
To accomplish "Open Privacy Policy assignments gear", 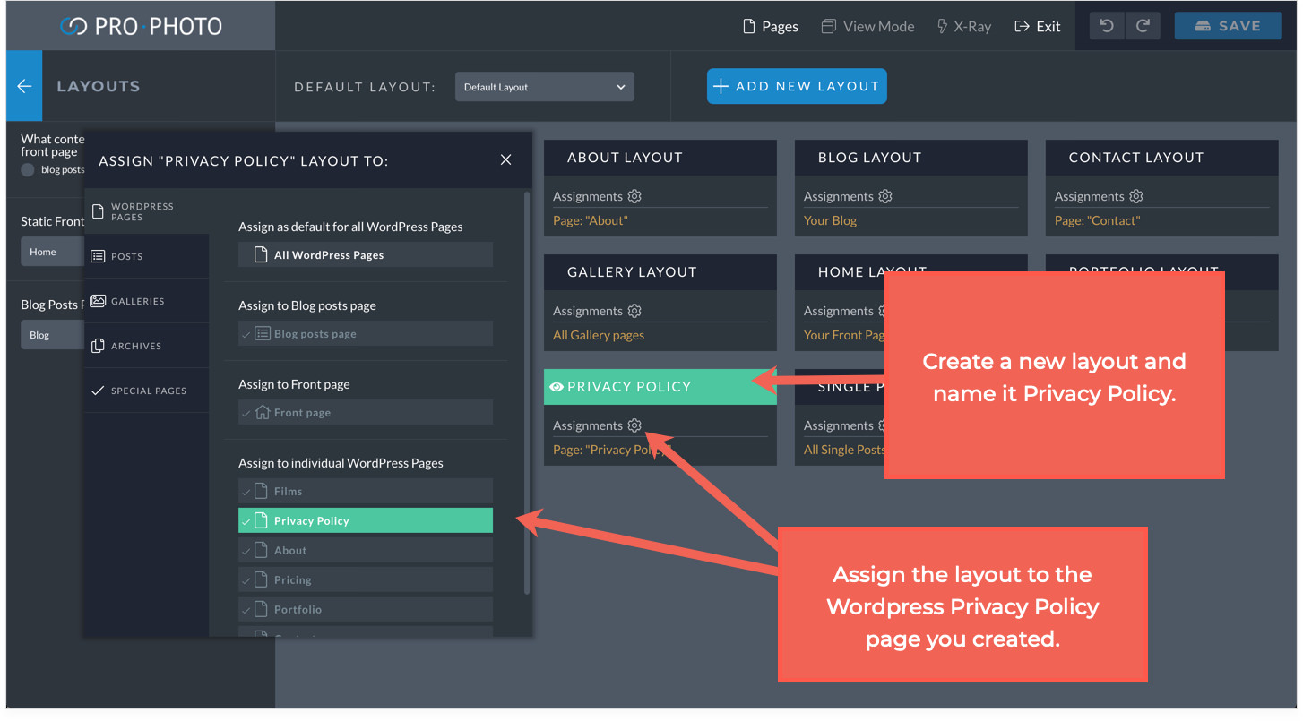I will coord(634,425).
